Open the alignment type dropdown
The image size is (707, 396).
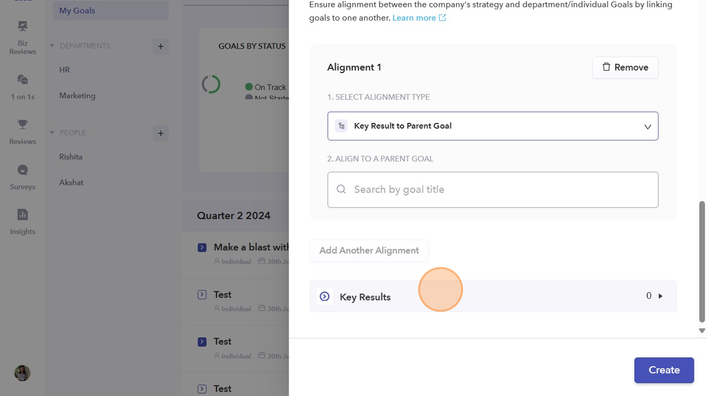(x=492, y=126)
